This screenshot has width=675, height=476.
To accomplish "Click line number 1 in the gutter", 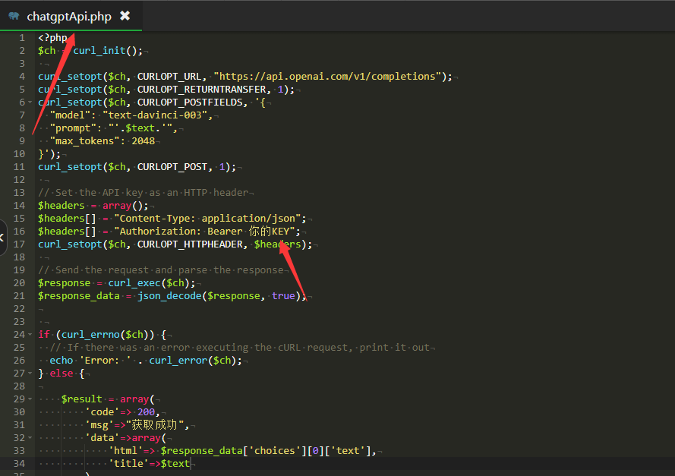I will point(21,38).
